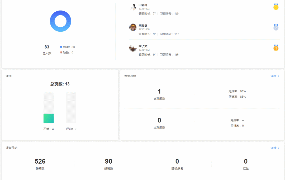Click the gold first-place medal icon
The width and height of the screenshot is (285, 180).
[276, 7]
